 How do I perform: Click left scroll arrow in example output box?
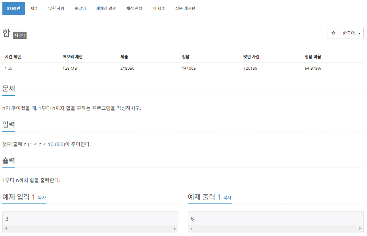pos(191,228)
